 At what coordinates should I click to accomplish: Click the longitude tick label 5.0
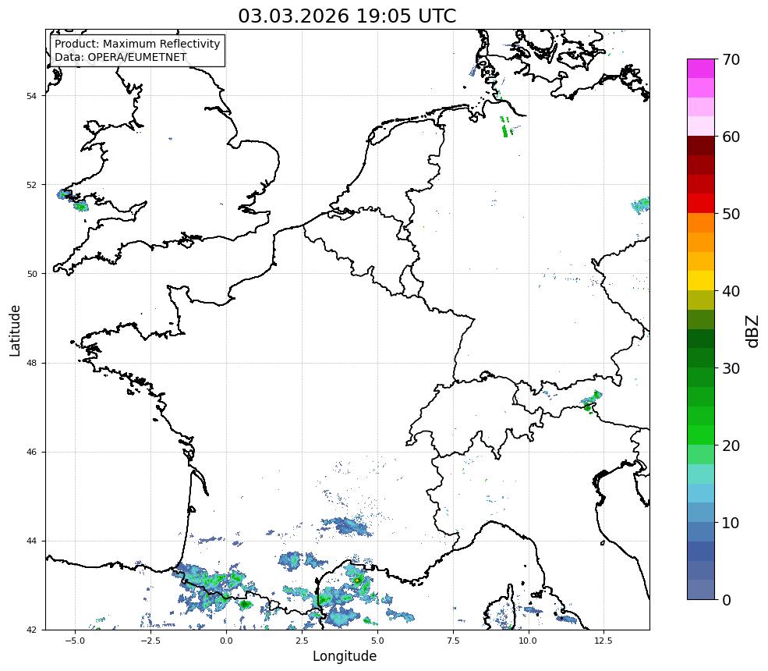(377, 641)
